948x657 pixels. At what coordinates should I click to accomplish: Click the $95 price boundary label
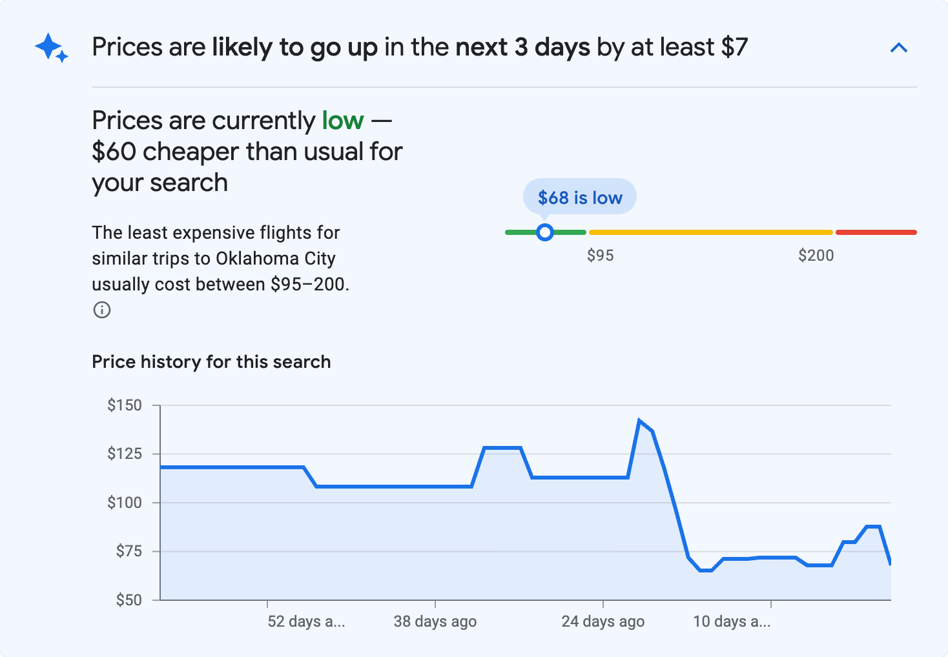coord(601,255)
